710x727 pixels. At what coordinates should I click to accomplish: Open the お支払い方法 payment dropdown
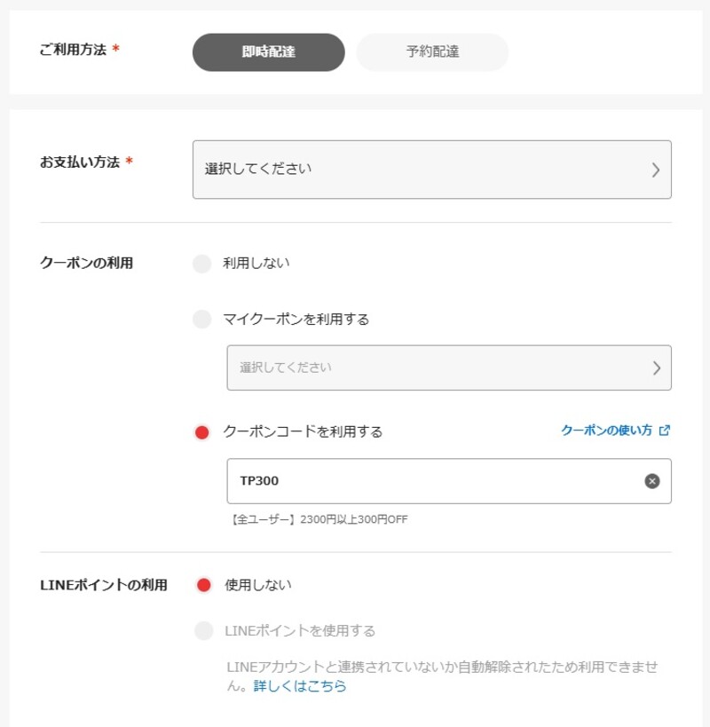tap(432, 170)
